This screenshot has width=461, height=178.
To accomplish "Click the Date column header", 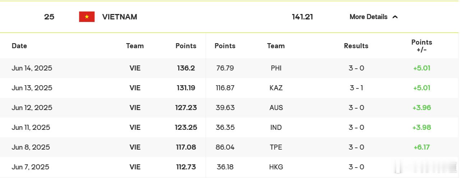I will [x=19, y=46].
